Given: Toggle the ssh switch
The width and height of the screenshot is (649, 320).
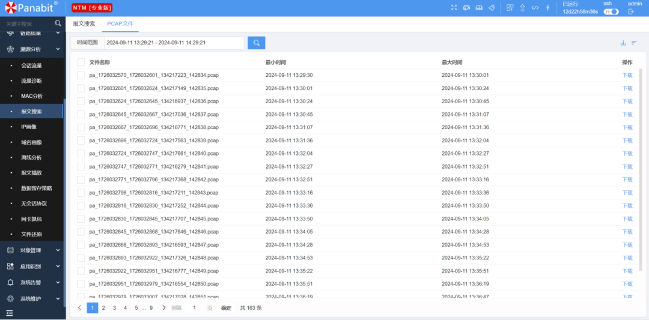Looking at the screenshot, I should (x=611, y=11).
